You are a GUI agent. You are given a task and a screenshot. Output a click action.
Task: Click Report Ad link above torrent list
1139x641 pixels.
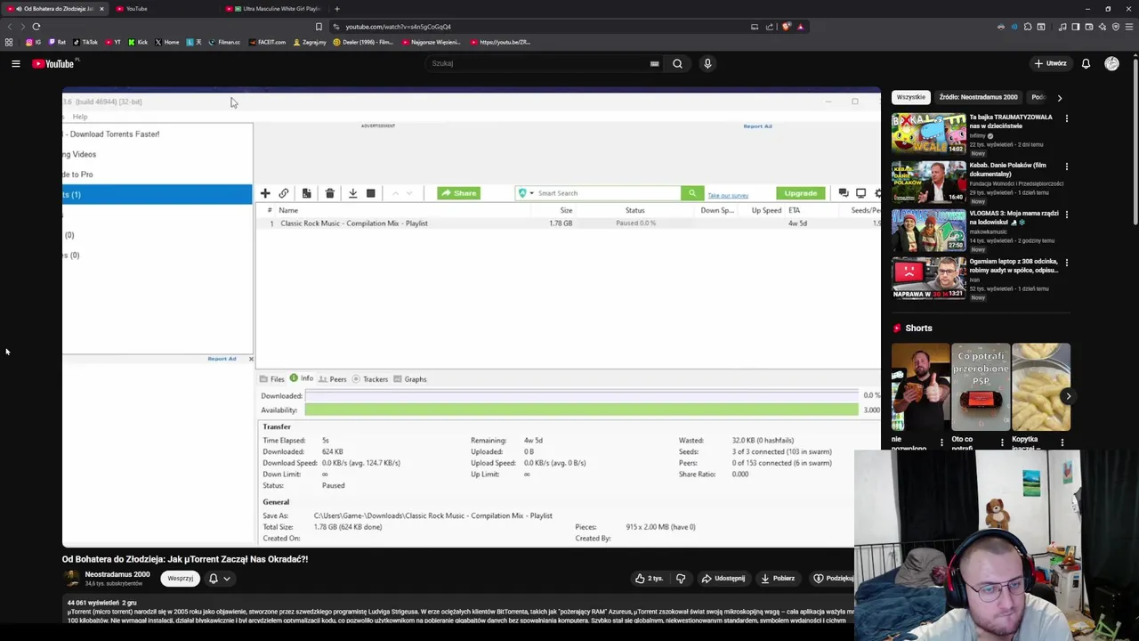pyautogui.click(x=757, y=126)
